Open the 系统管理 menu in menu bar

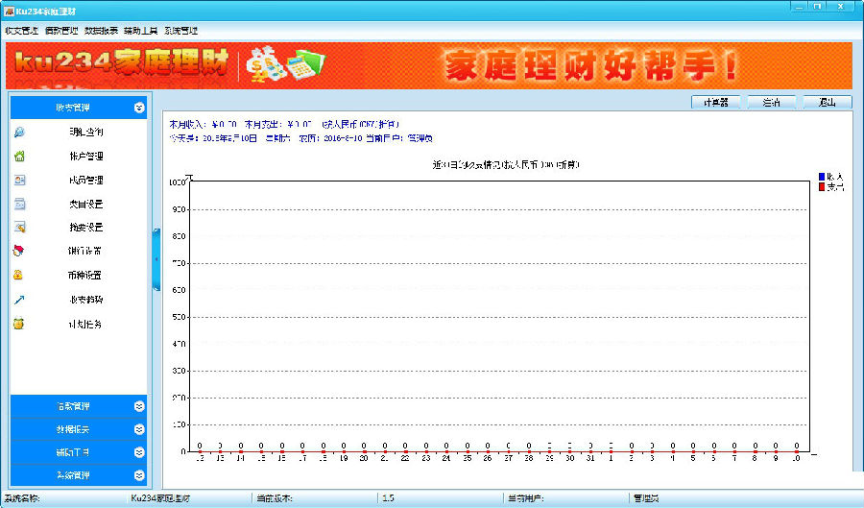pos(180,31)
